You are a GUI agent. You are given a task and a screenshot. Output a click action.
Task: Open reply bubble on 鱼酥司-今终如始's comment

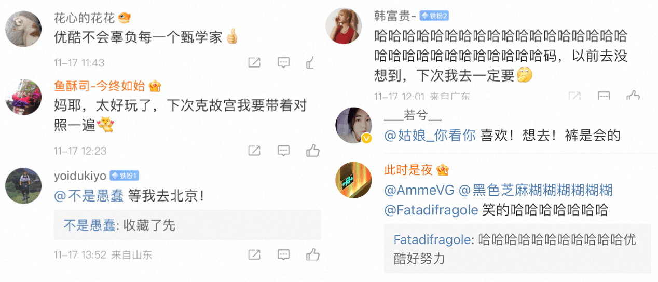tap(283, 151)
